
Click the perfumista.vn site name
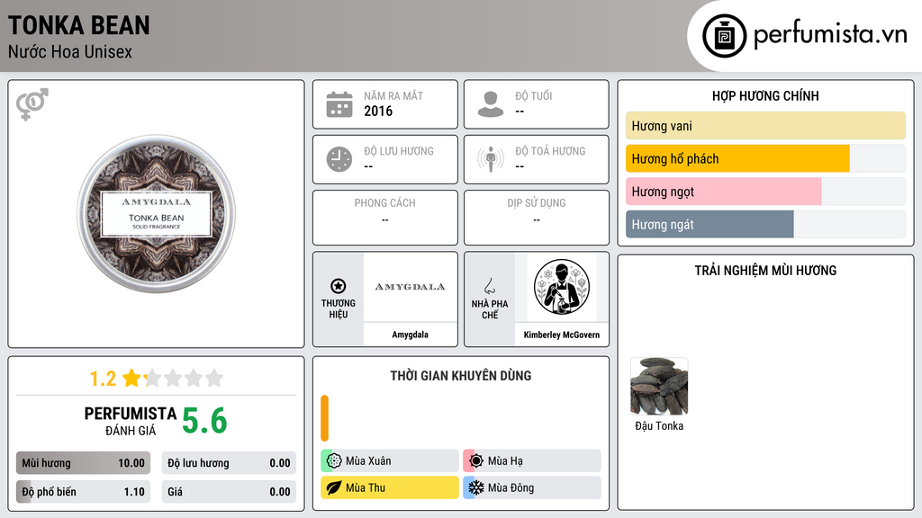(x=830, y=34)
